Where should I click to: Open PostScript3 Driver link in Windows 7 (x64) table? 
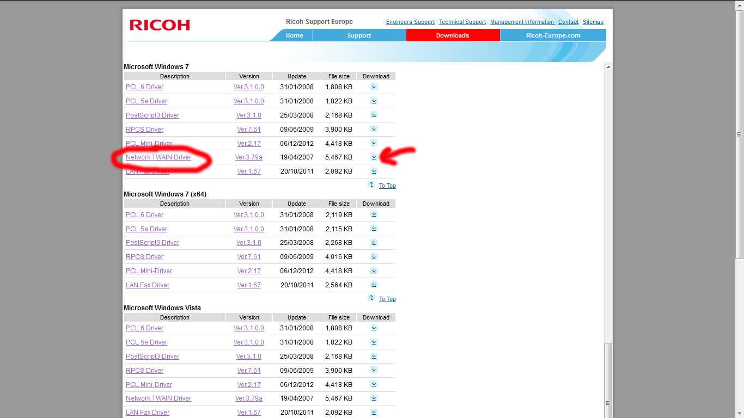coord(153,243)
